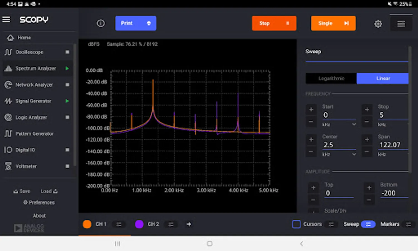Open the Sweep menu in bottom bar
The width and height of the screenshot is (418, 251).
pyautogui.click(x=351, y=224)
